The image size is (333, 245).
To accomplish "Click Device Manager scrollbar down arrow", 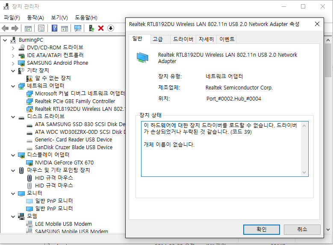I will [x=328, y=230].
